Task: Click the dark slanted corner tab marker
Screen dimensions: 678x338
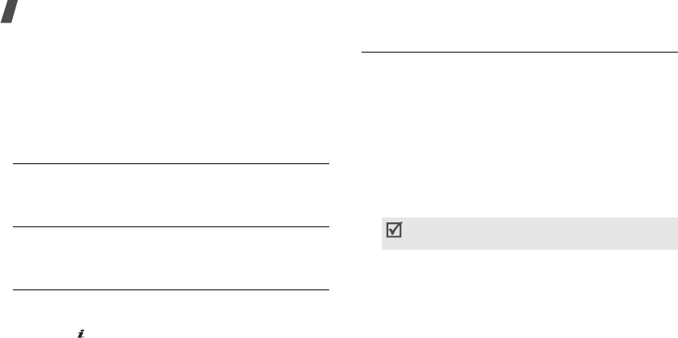Action: tap(10, 11)
